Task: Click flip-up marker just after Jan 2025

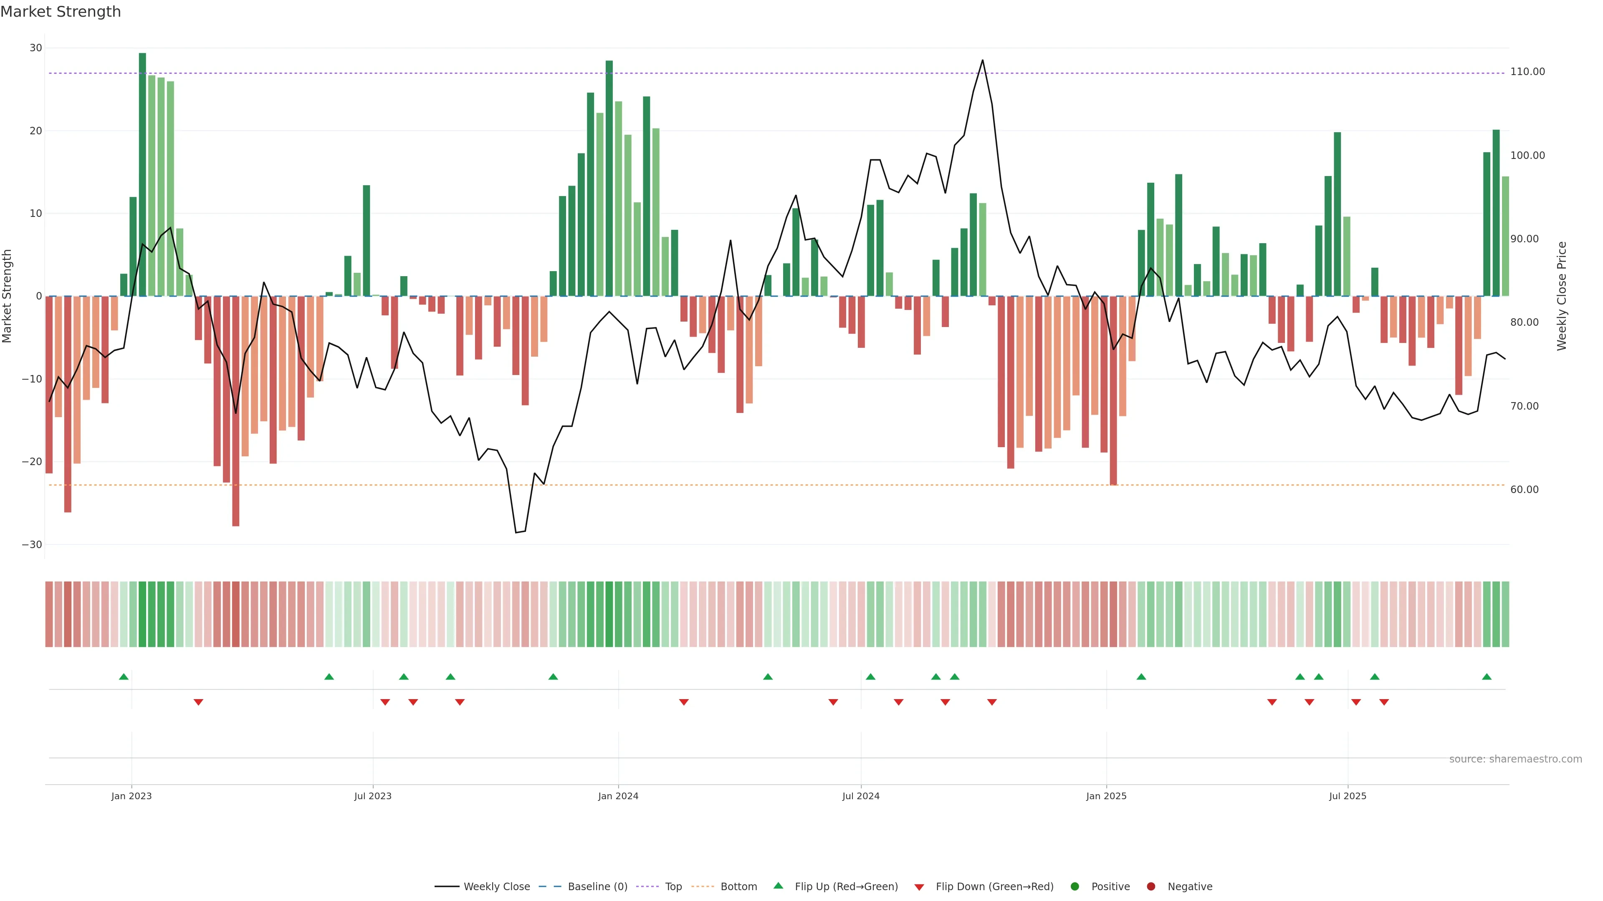Action: (1141, 677)
